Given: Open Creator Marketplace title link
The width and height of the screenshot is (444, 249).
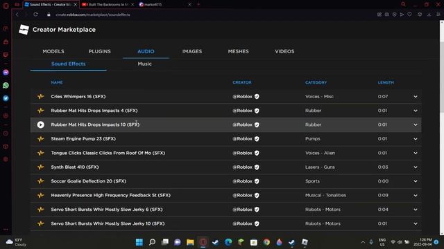Looking at the screenshot, I should [x=64, y=30].
